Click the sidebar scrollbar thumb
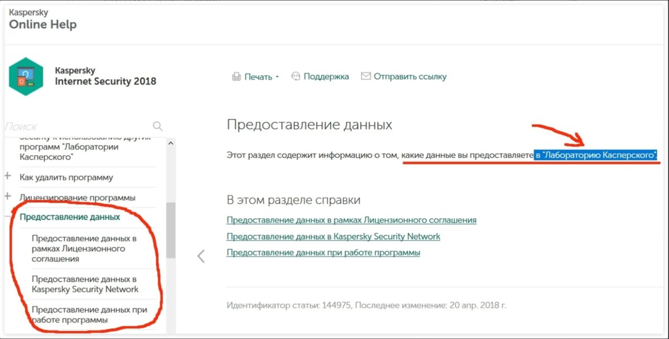The height and width of the screenshot is (339, 669). 171,230
